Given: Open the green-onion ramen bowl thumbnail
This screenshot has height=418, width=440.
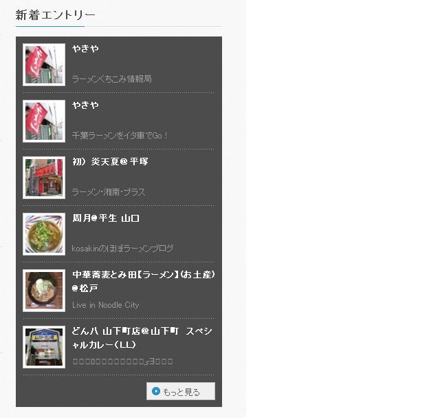Looking at the screenshot, I should (x=44, y=234).
